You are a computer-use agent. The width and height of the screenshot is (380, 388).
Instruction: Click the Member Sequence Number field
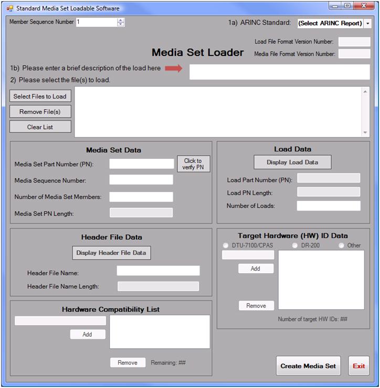97,22
